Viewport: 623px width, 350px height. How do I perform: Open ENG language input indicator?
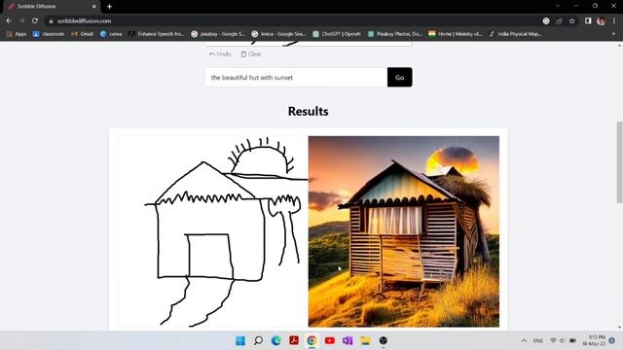(538, 340)
